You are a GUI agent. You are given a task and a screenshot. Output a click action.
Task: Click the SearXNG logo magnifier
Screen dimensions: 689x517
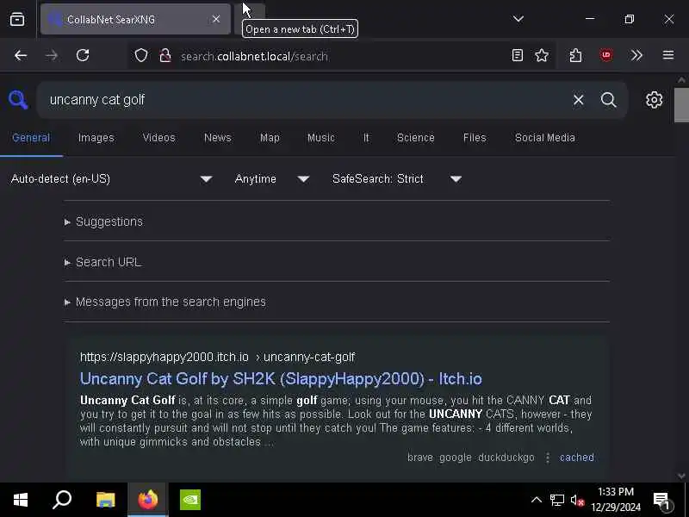pos(18,100)
